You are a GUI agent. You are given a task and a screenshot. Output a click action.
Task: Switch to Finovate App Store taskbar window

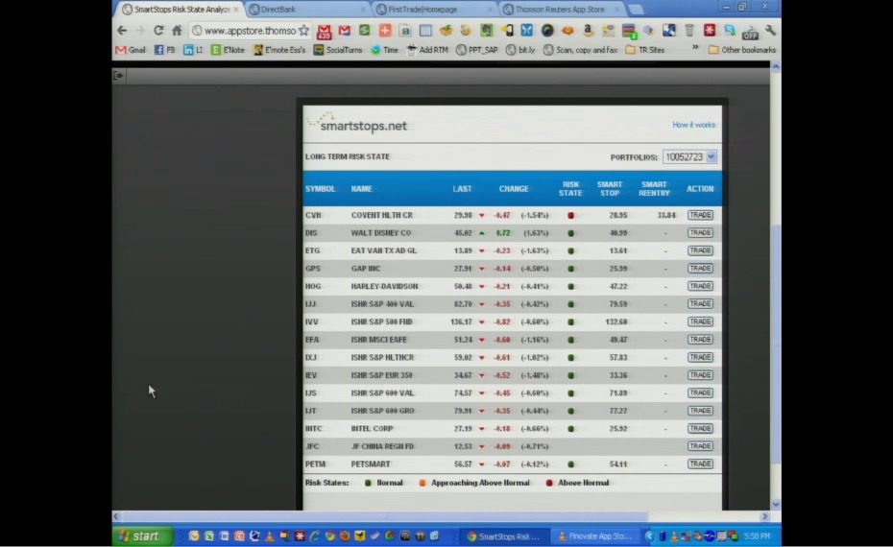click(596, 536)
